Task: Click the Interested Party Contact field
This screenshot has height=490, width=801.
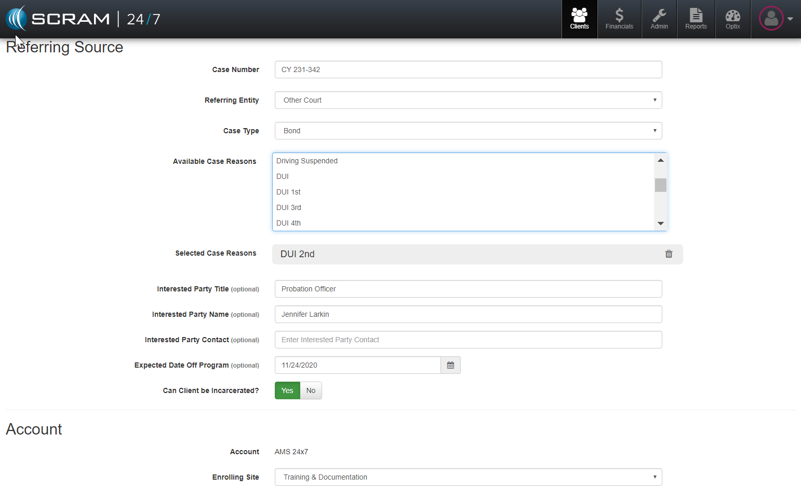Action: point(468,340)
